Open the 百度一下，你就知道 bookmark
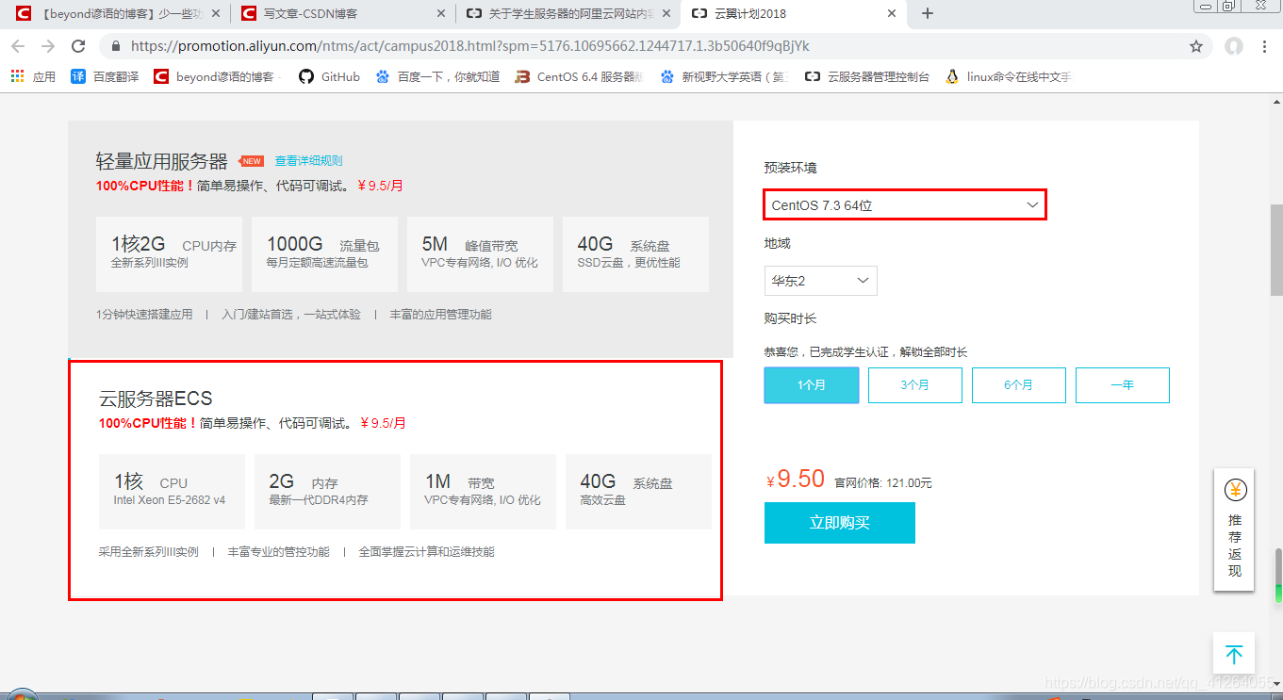Image resolution: width=1283 pixels, height=700 pixels. [x=437, y=76]
